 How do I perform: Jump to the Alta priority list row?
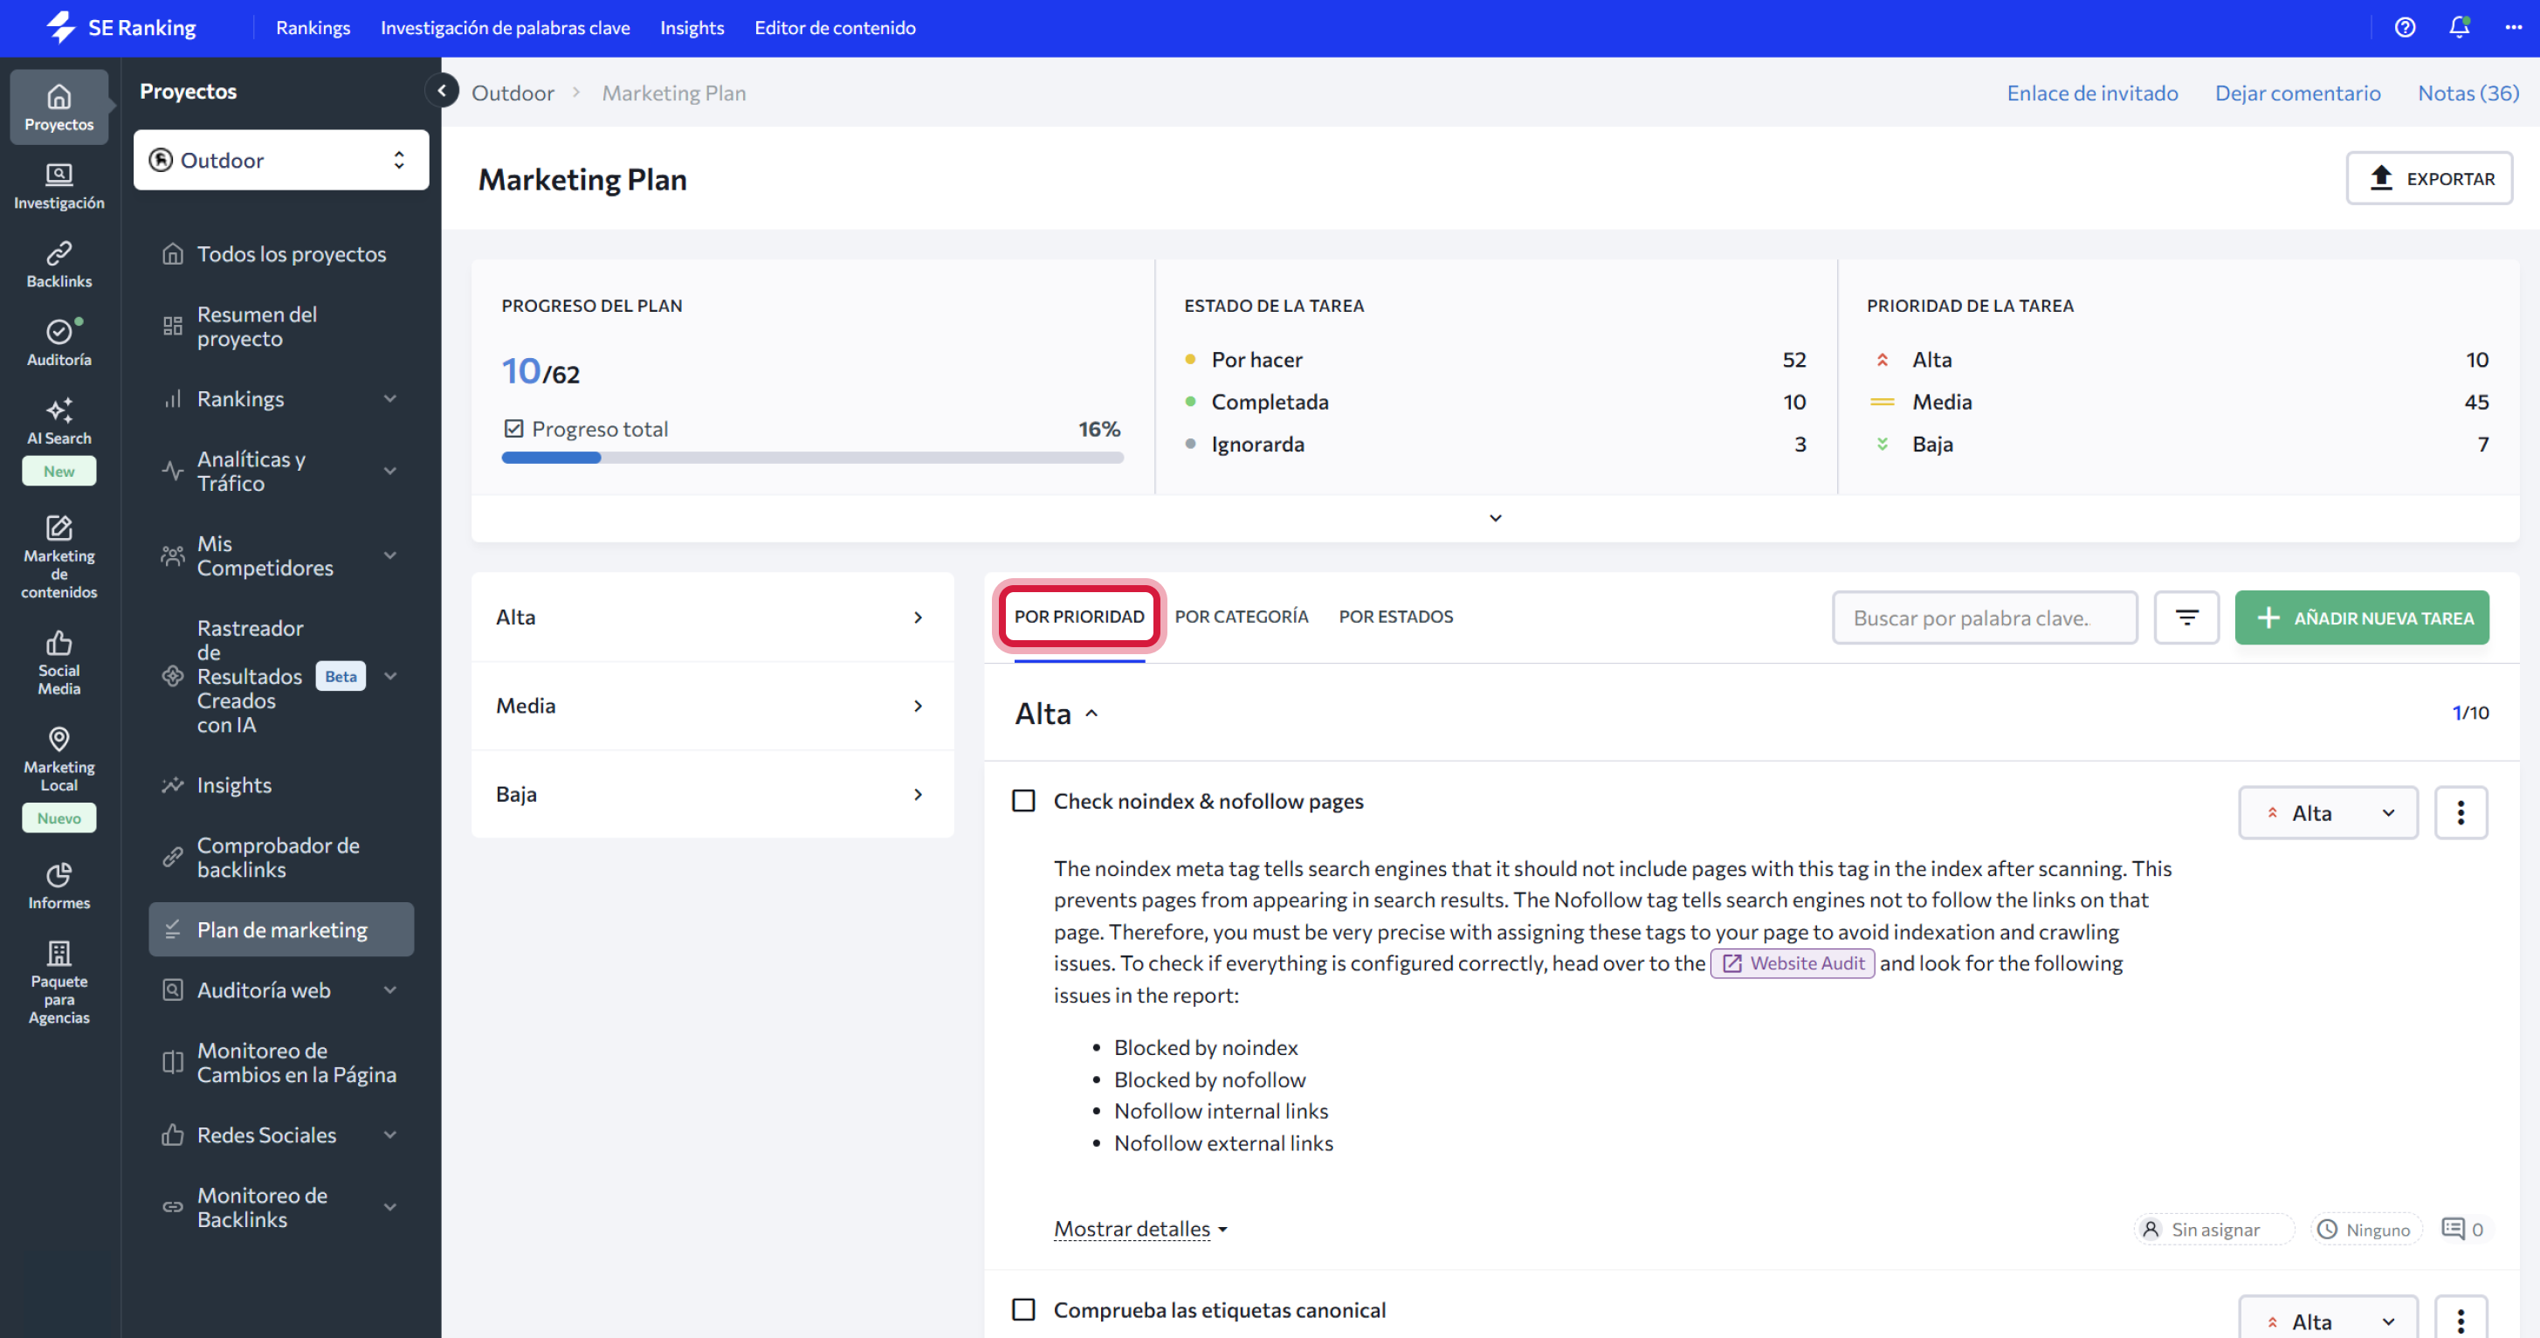pyautogui.click(x=712, y=617)
